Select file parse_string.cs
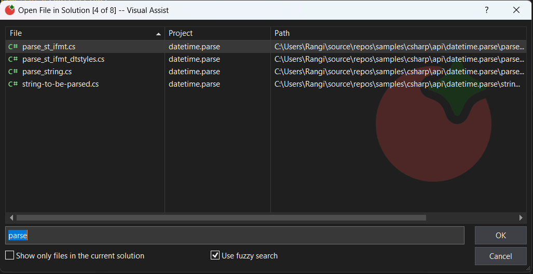The height and width of the screenshot is (274, 533). click(x=47, y=72)
